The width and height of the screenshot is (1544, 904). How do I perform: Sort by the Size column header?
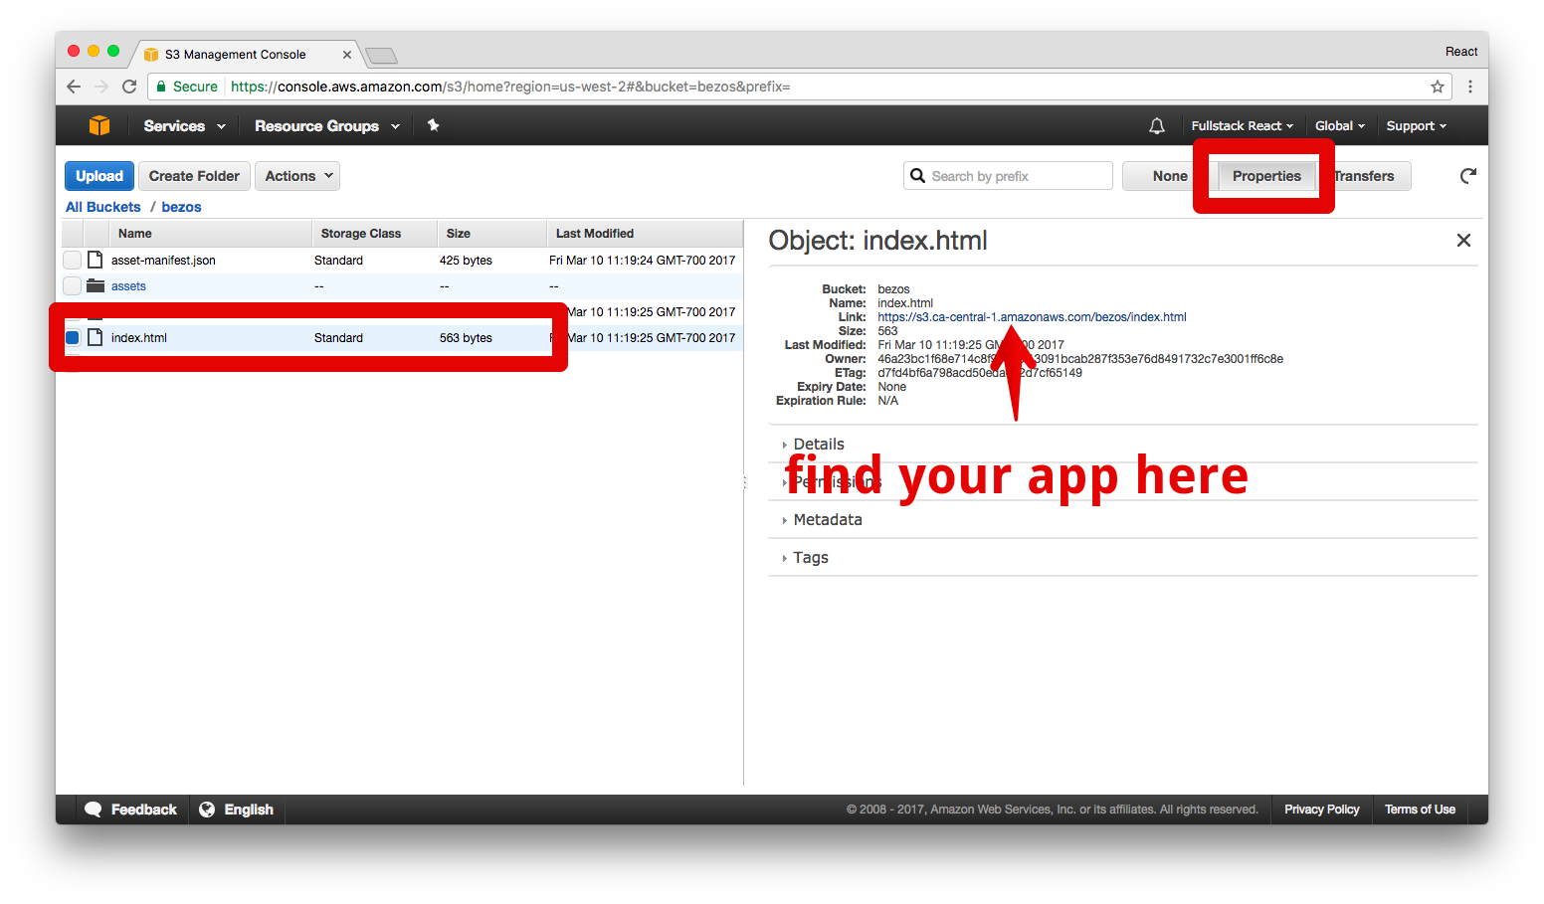(x=492, y=234)
